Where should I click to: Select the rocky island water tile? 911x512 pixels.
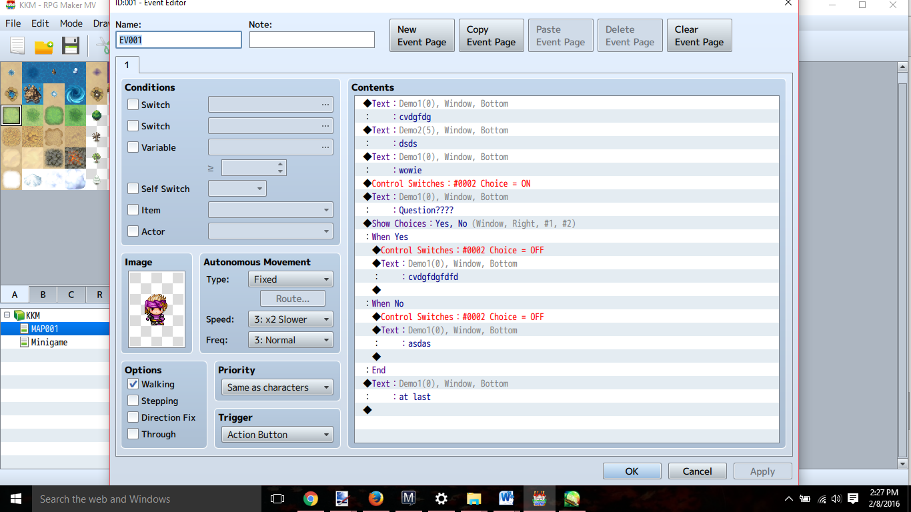(33, 94)
